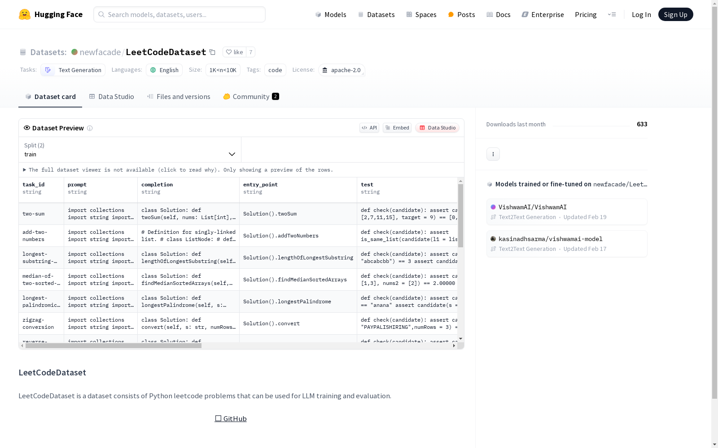Like the LeetCodeDataset dataset

tap(234, 52)
